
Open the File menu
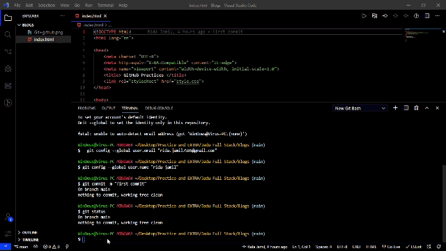click(x=17, y=6)
